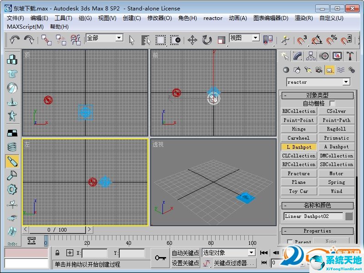Select Lights category icon

308,70
